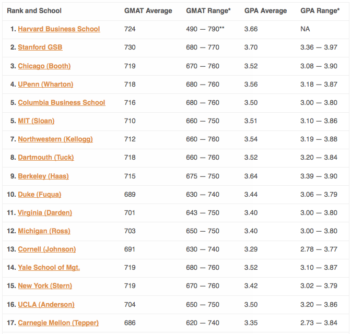Click the UCLA (Anderson) link
351x334 pixels.
point(46,305)
